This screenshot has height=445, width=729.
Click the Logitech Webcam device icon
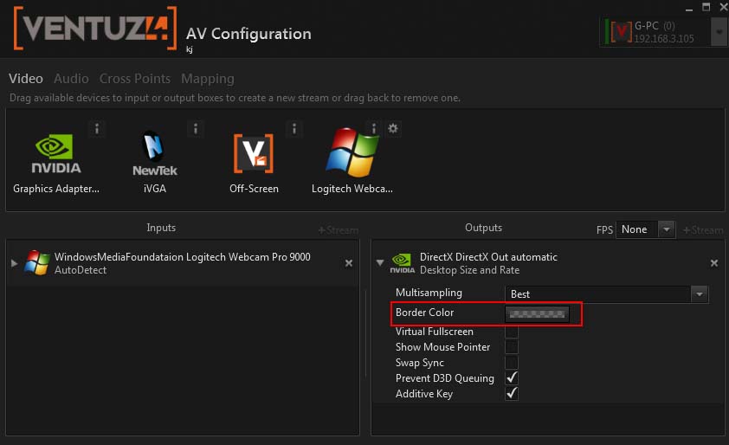point(352,155)
